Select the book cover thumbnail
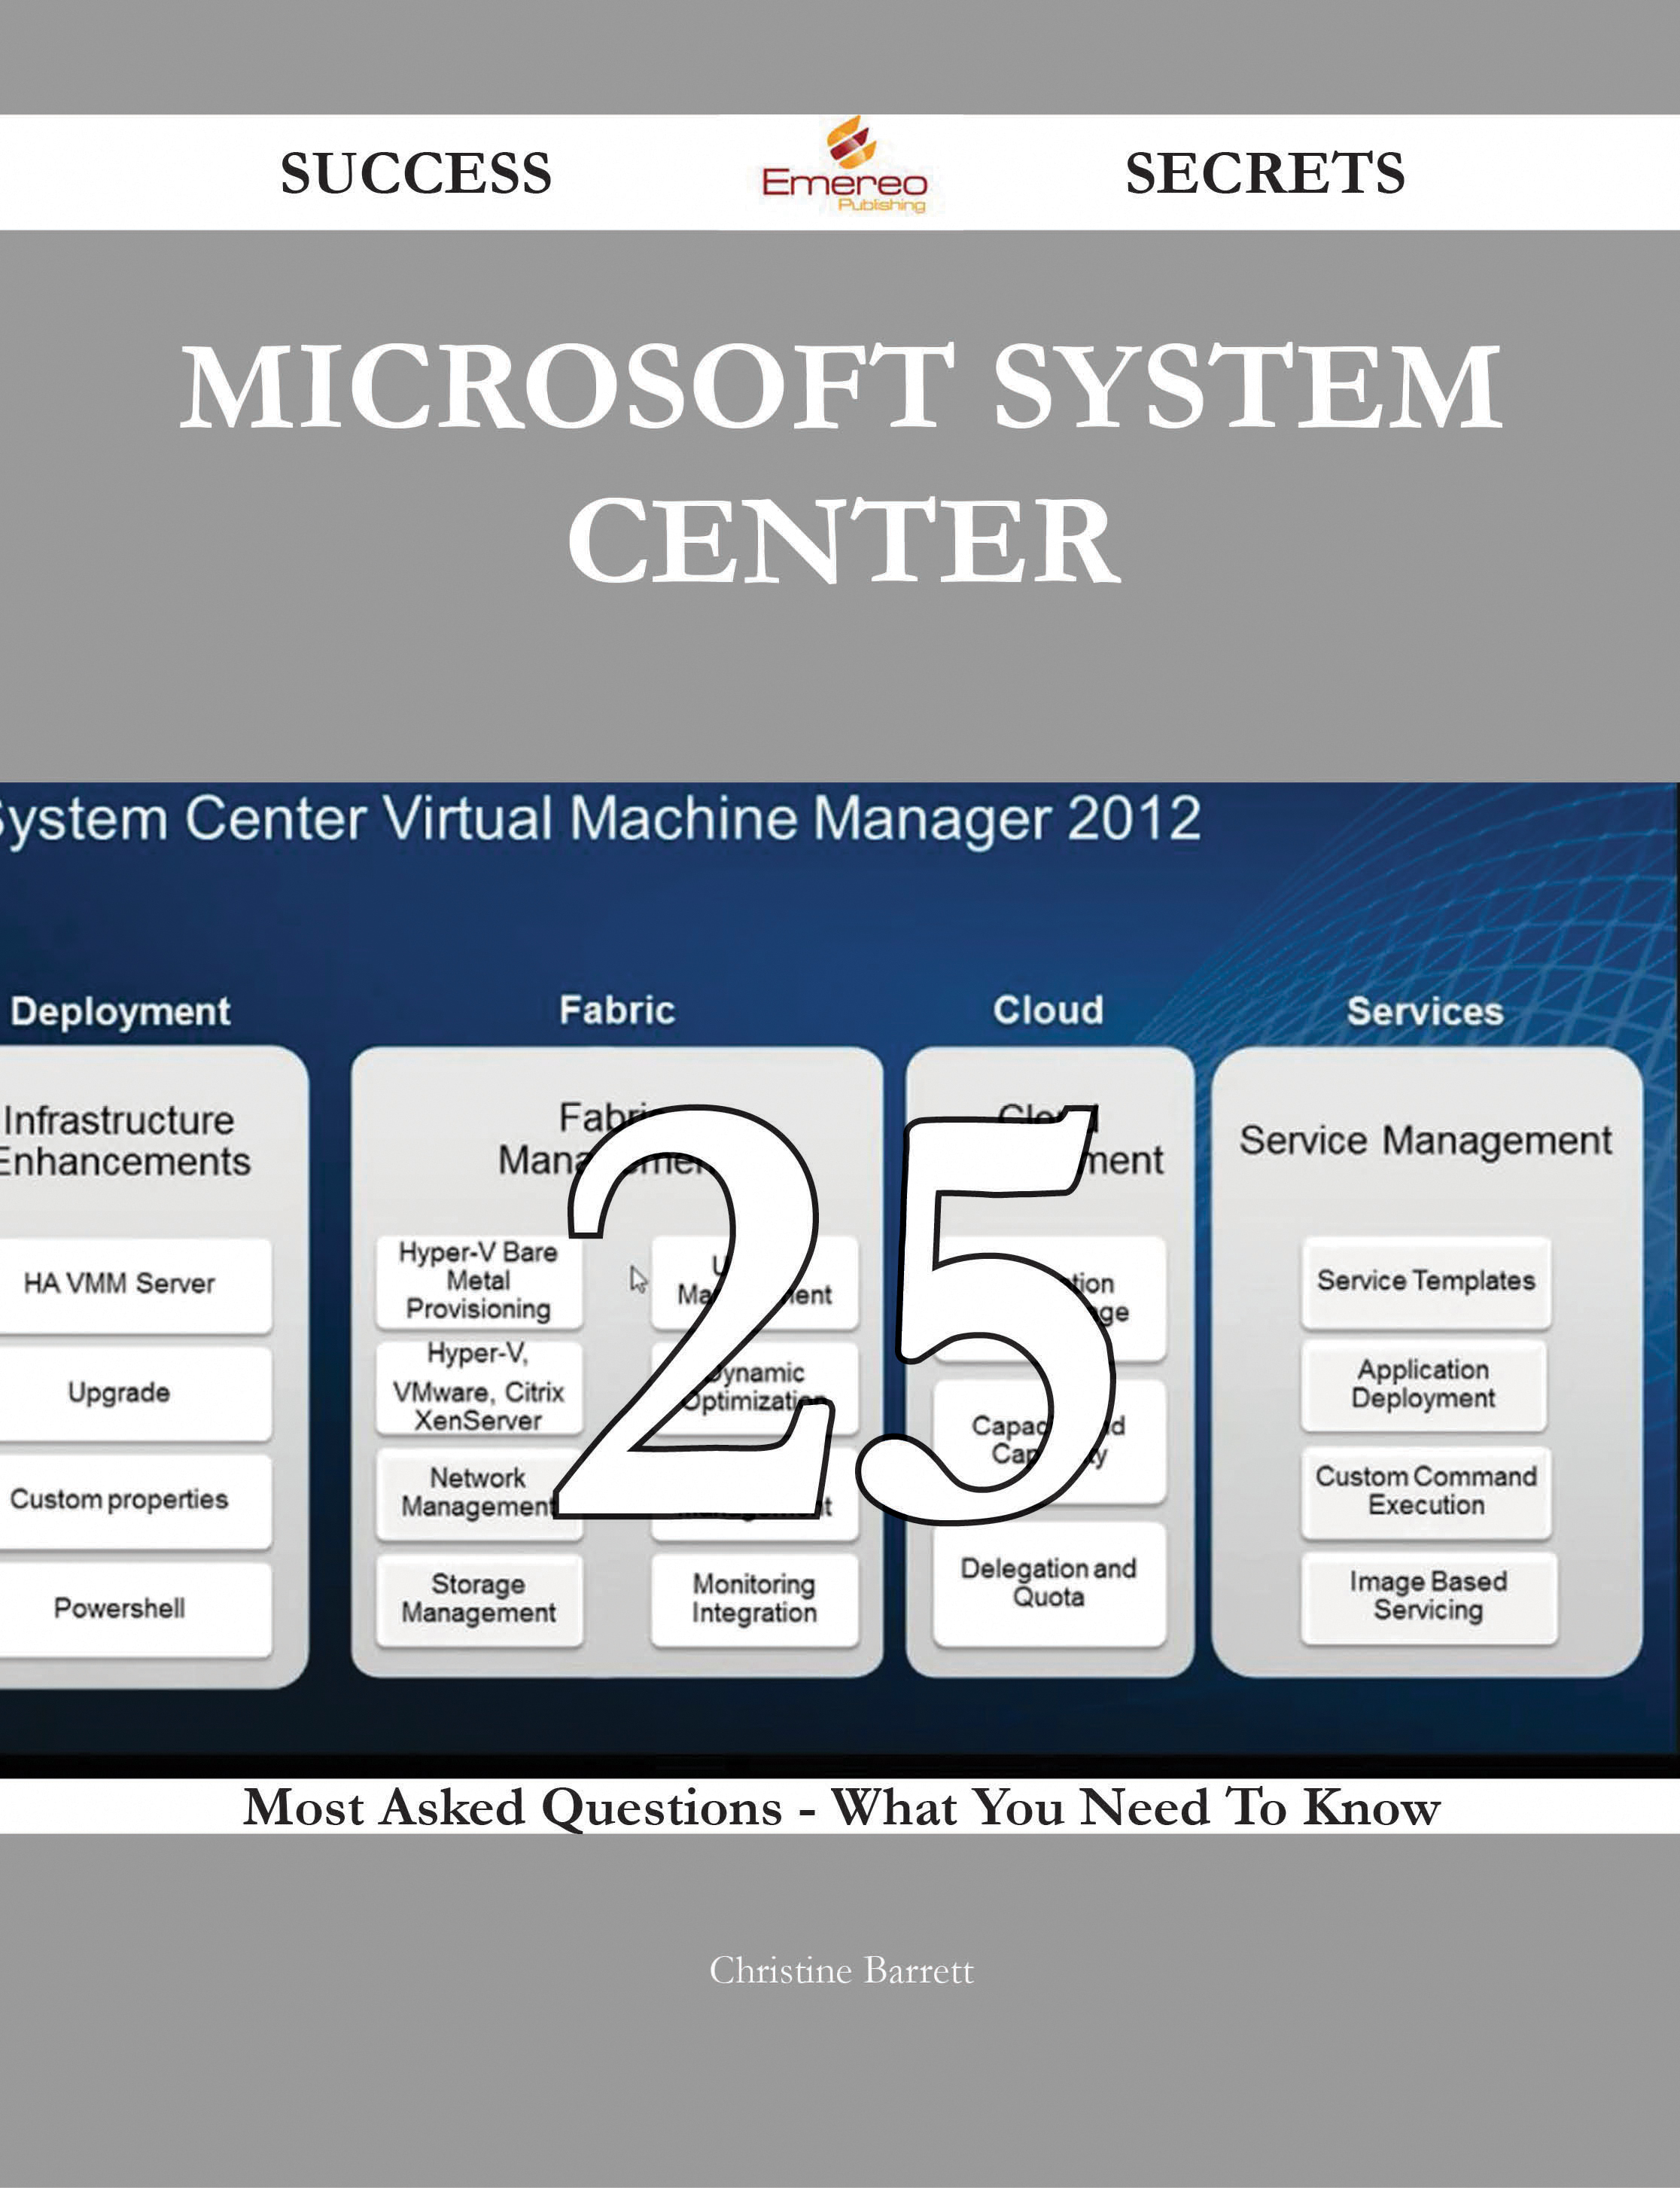The image size is (1680, 2188). coord(840,1094)
